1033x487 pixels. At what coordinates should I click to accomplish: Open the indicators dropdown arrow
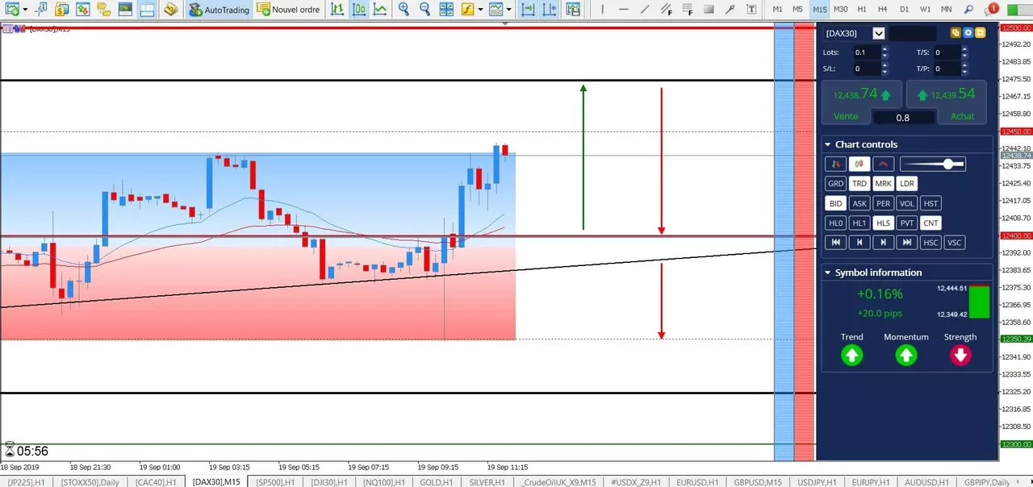point(480,10)
